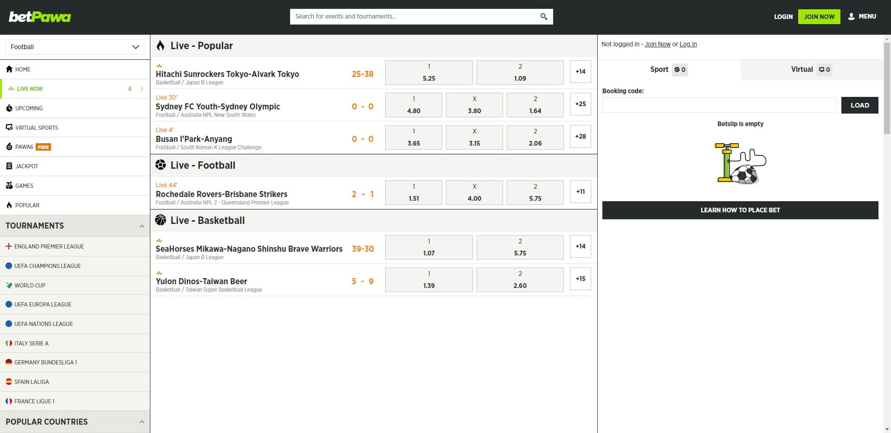Open Virtual Sports from the sidebar
Image resolution: width=891 pixels, height=433 pixels.
[36, 127]
